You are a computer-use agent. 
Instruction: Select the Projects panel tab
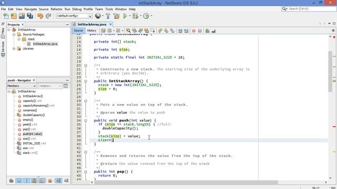14,25
